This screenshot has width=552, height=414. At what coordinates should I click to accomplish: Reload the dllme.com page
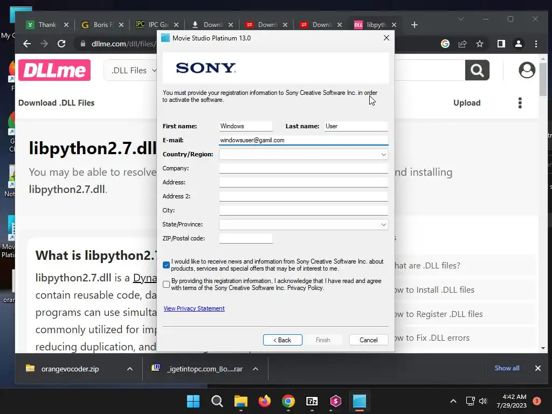click(x=61, y=44)
